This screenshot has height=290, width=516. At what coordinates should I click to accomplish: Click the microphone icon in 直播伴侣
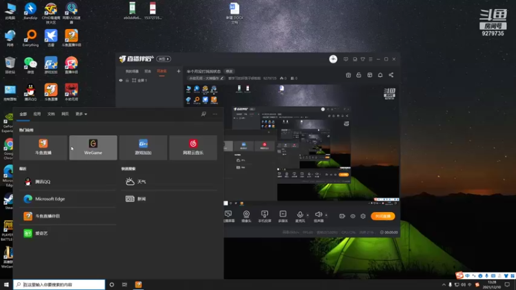[300, 216]
